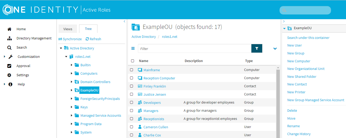Click the Filter text input field
Image resolution: width=346 pixels, height=138 pixels.
click(195, 49)
